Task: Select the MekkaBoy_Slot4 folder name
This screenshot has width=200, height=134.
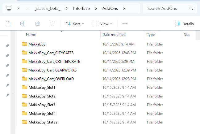Action: [42, 114]
